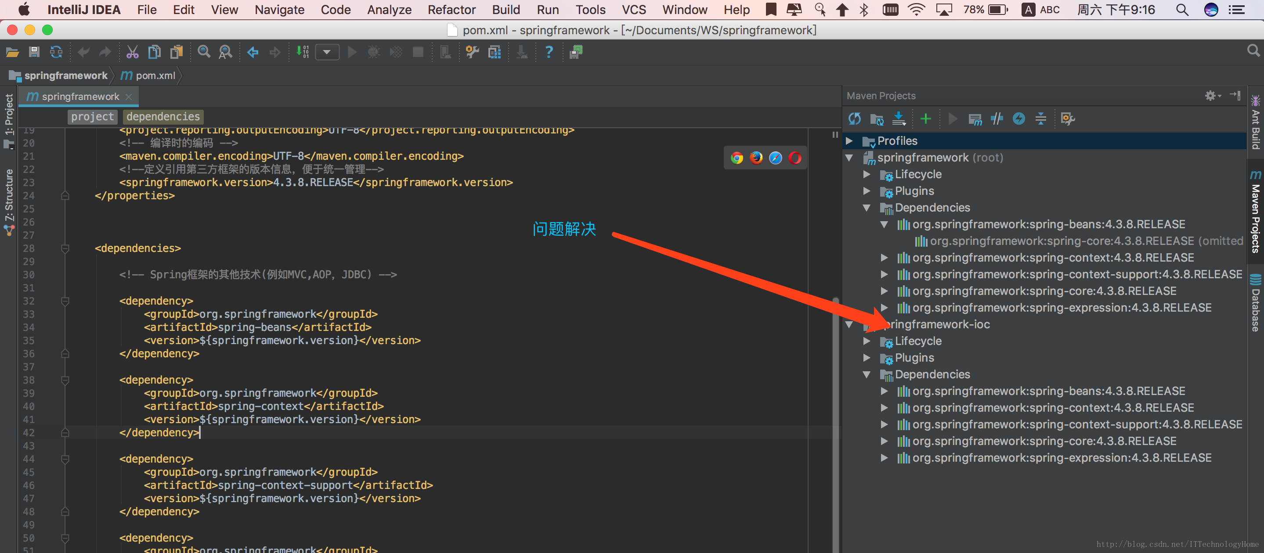The height and width of the screenshot is (553, 1264).
Task: Expand root Lifecycle node
Action: (x=867, y=175)
